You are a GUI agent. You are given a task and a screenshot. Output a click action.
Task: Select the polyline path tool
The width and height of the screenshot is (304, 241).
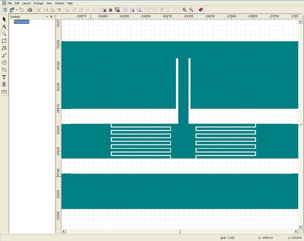pyautogui.click(x=4, y=55)
